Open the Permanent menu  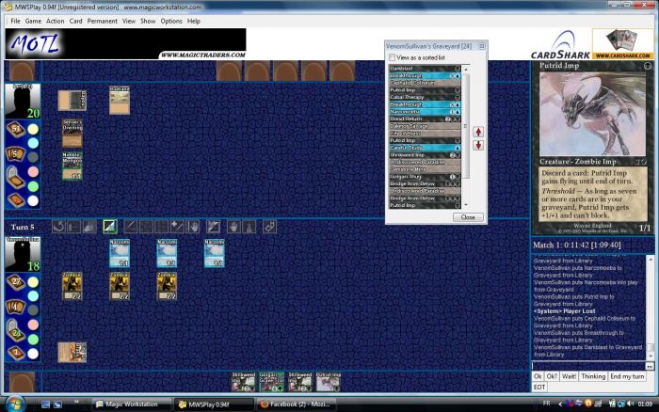[x=102, y=21]
